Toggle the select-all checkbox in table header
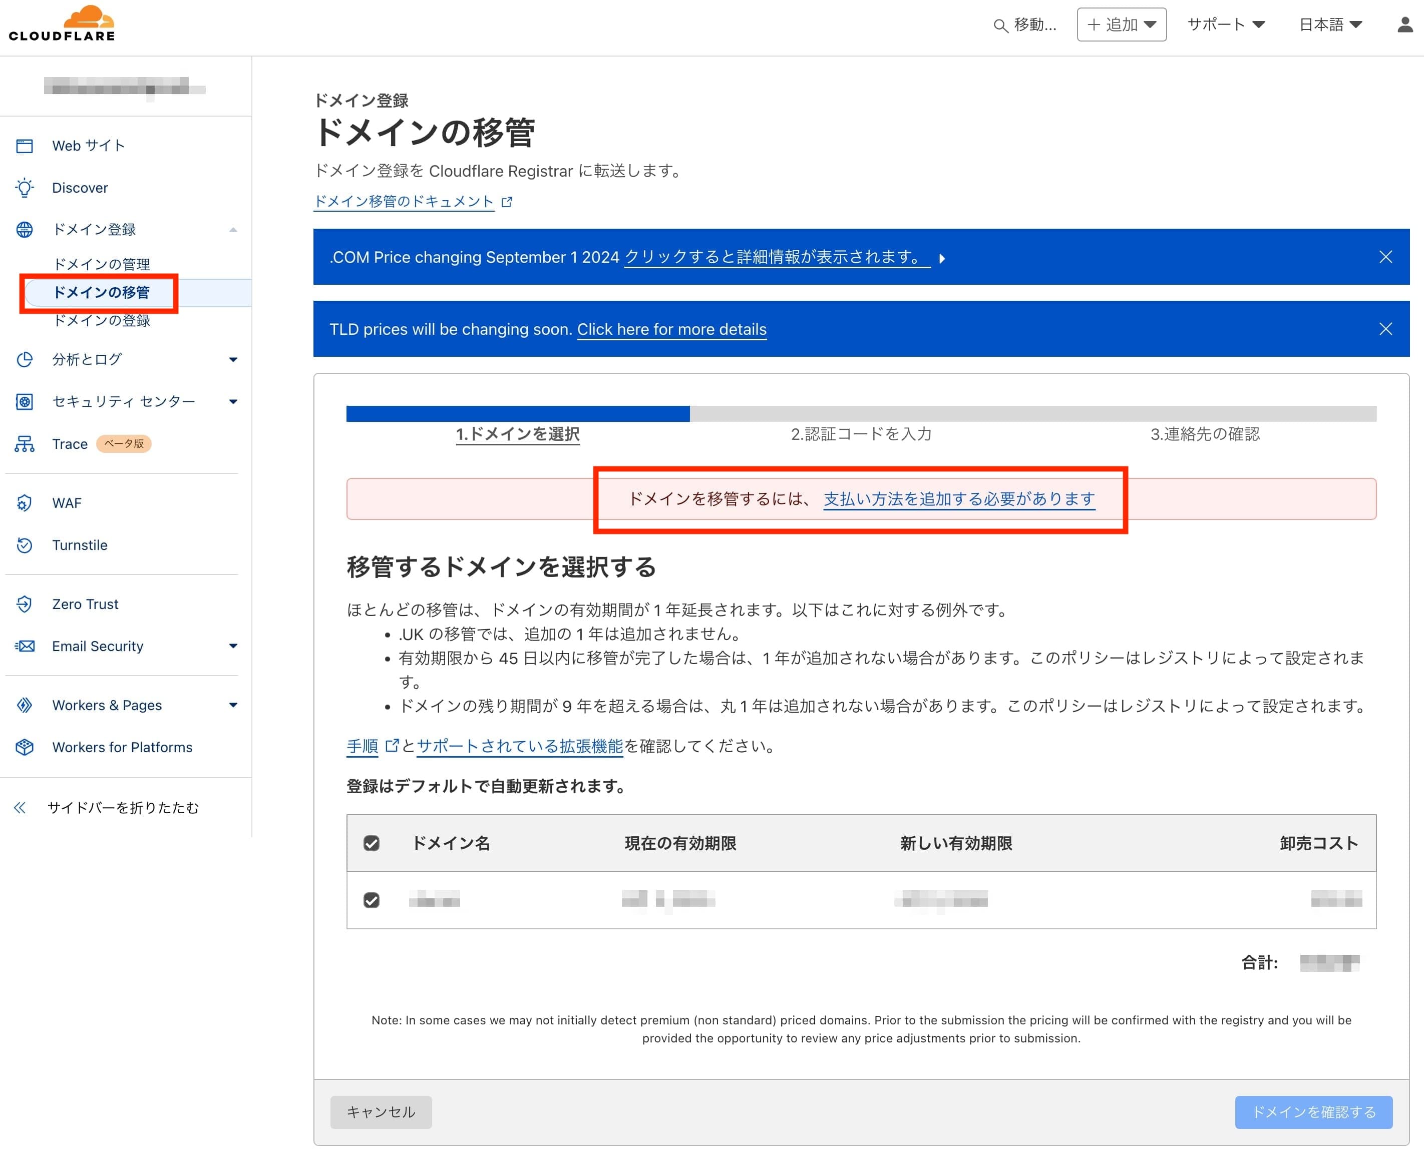This screenshot has height=1161, width=1424. point(372,843)
